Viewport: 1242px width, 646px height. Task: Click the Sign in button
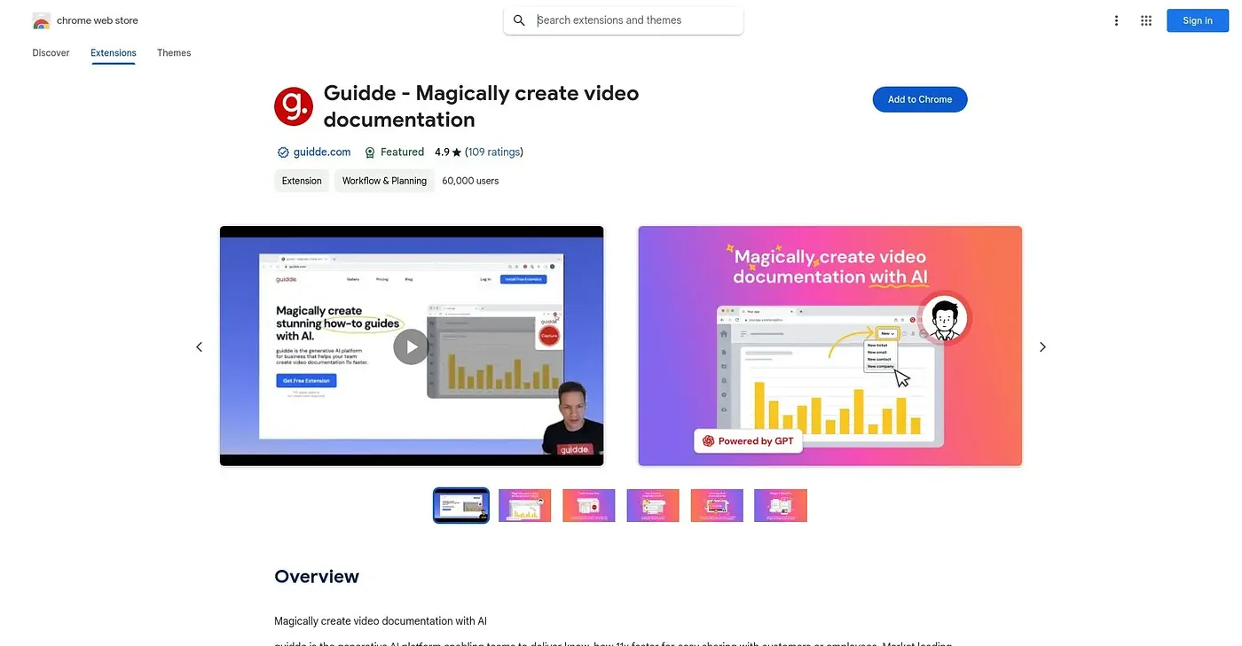tap(1198, 20)
